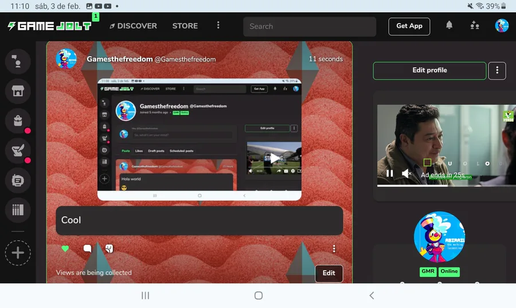Open the post options three-dot menu

pyautogui.click(x=334, y=248)
